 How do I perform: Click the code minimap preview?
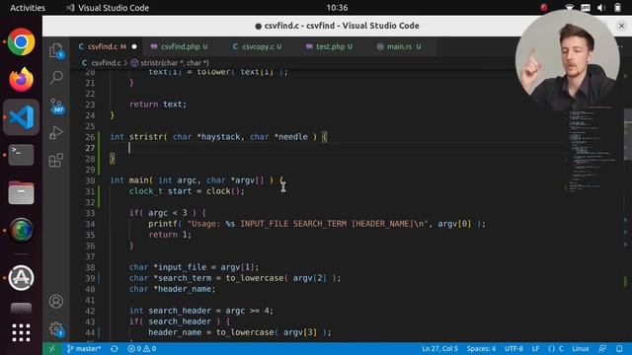click(x=592, y=149)
